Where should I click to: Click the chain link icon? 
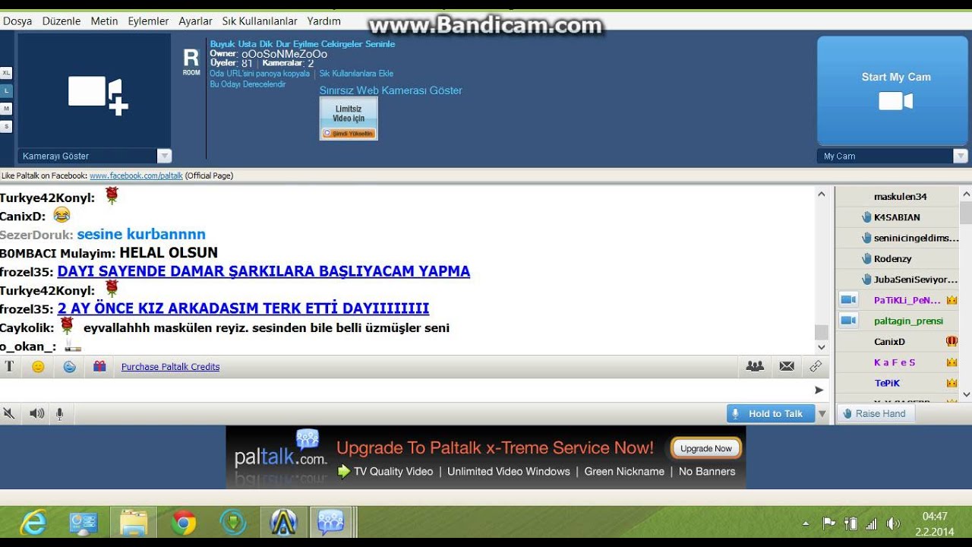tap(816, 366)
